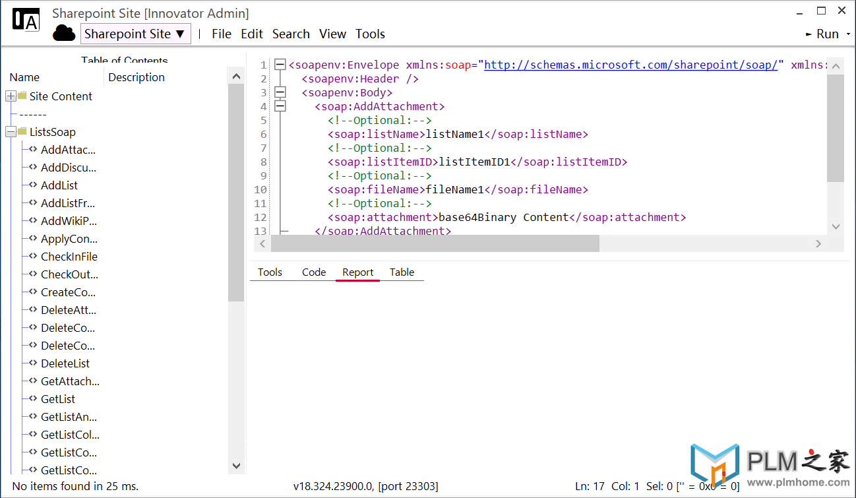The image size is (856, 498).
Task: Open the View menu
Action: pyautogui.click(x=333, y=34)
